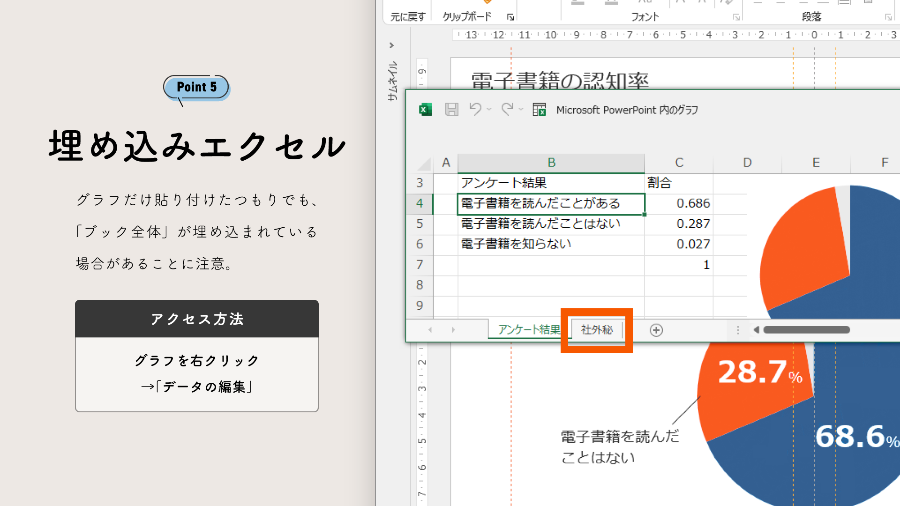
Task: Click the Edit Data in Excel icon
Action: tap(540, 110)
